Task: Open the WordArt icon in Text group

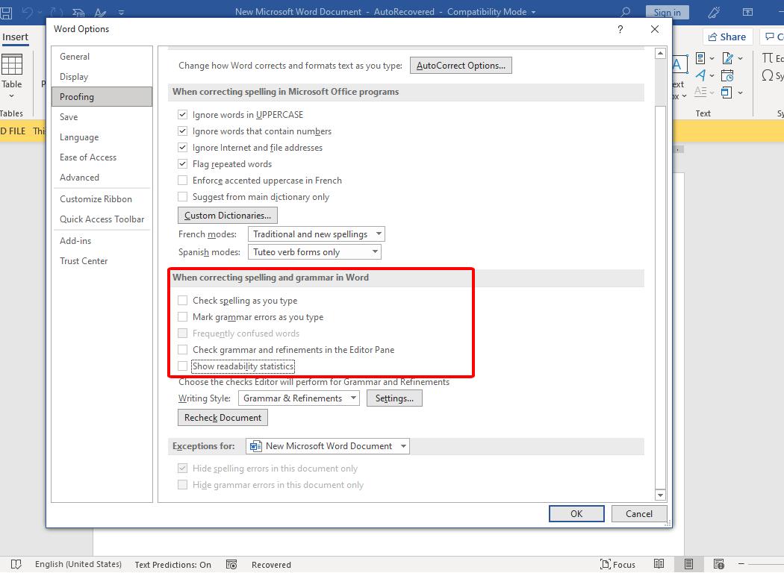Action: (700, 75)
